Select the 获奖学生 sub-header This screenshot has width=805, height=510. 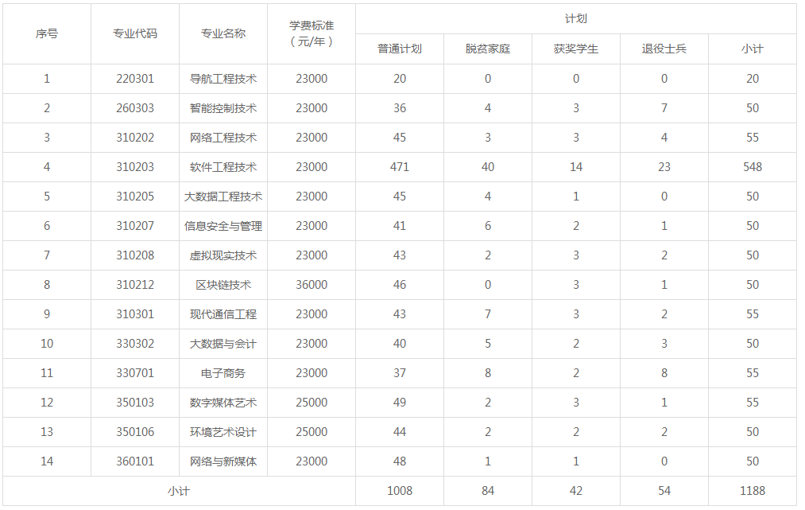pos(576,49)
